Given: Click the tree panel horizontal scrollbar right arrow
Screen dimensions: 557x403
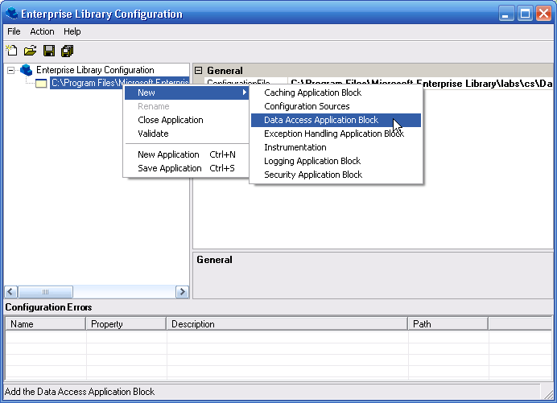Looking at the screenshot, I should [183, 292].
